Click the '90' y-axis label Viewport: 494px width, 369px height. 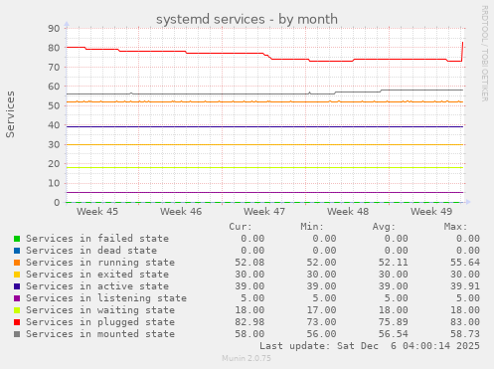click(54, 29)
